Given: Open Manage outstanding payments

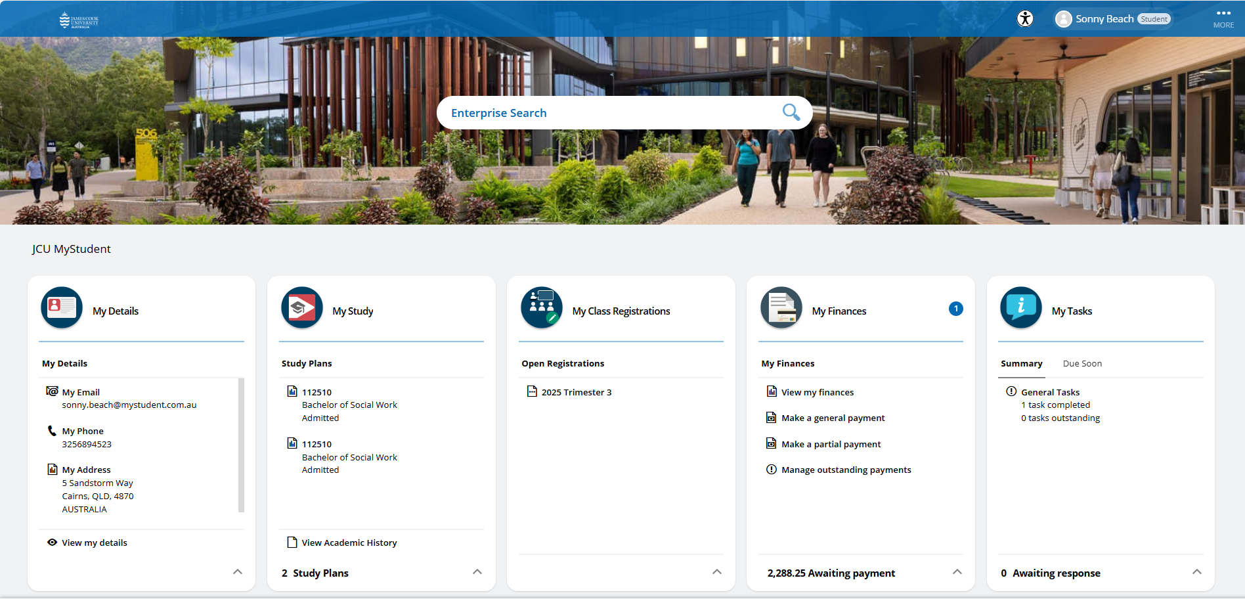Looking at the screenshot, I should pyautogui.click(x=846, y=470).
